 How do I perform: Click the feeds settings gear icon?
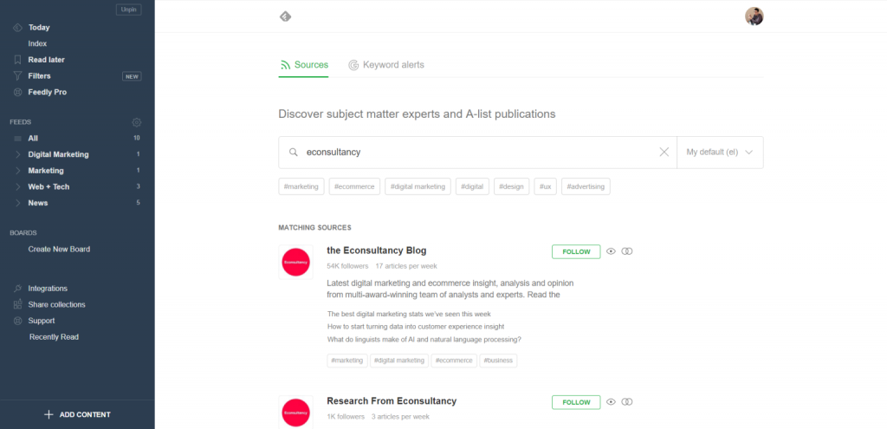(136, 122)
